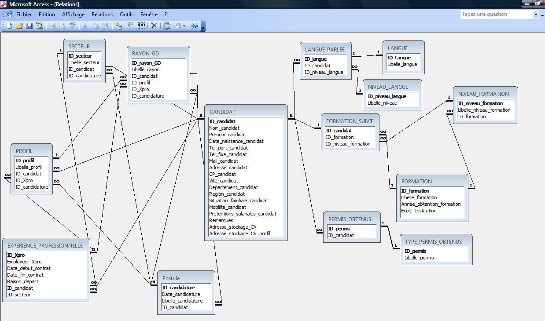Open the Affichage menu
This screenshot has height=321, width=545.
(73, 15)
